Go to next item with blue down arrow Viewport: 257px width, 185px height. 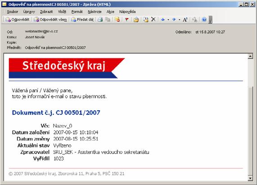(174, 19)
